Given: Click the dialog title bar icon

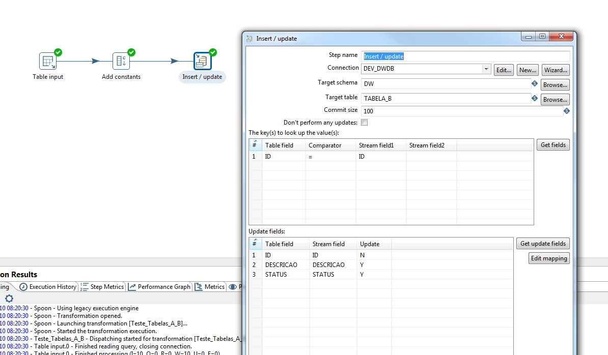Looking at the screenshot, I should [x=250, y=39].
